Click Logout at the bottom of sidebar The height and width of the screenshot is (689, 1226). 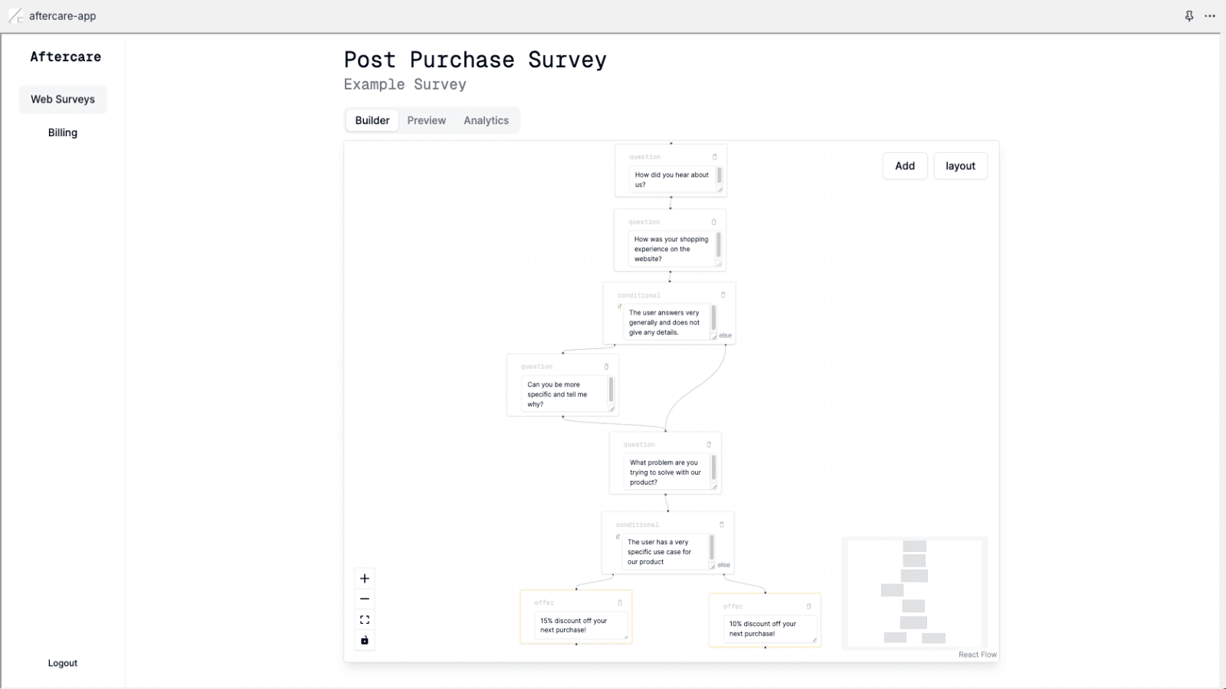[x=63, y=663]
